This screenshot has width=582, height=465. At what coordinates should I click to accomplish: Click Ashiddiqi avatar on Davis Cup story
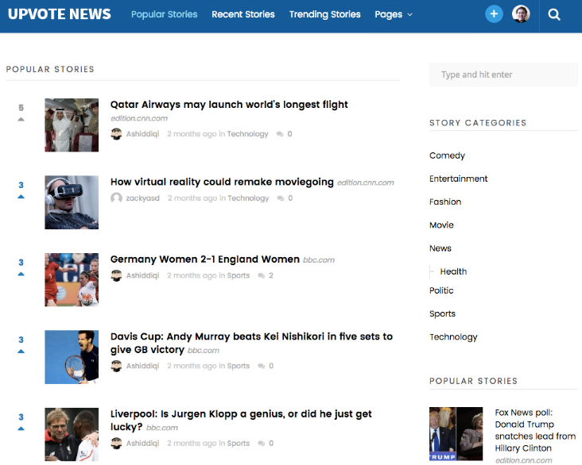[x=117, y=366]
